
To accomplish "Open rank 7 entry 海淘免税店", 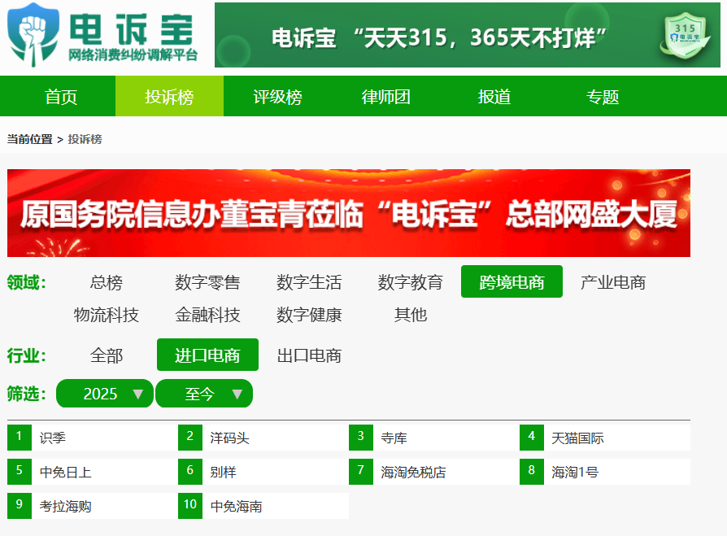I will 434,472.
